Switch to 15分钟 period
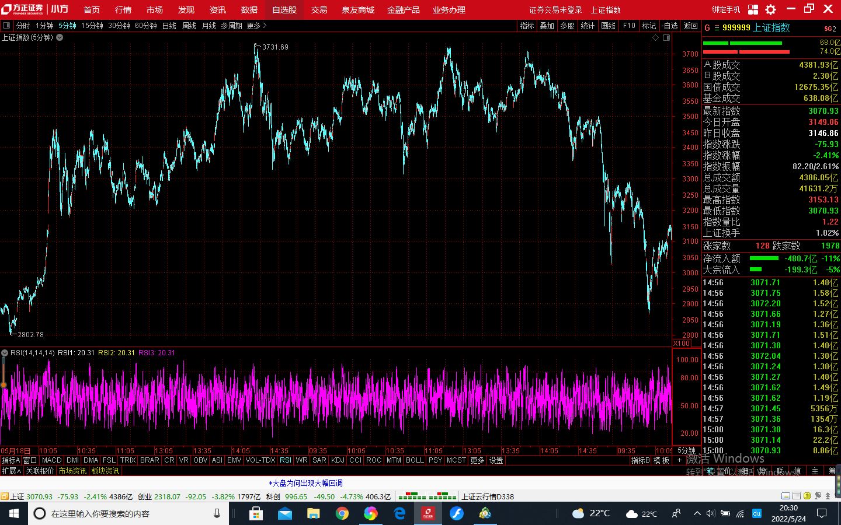This screenshot has height=525, width=841. [x=92, y=26]
